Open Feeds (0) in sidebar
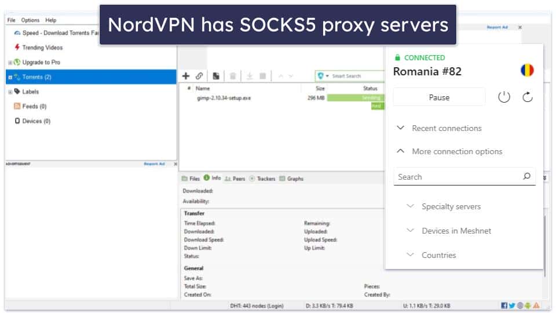The image size is (556, 313). (31, 106)
